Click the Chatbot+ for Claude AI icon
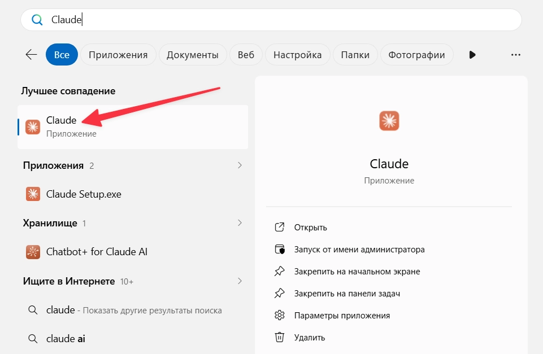 [x=33, y=252]
